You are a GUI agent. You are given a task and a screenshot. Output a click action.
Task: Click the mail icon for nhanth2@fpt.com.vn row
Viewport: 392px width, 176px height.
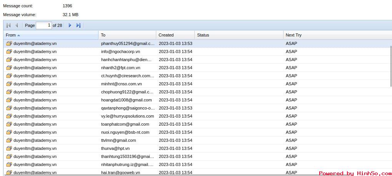point(9,68)
